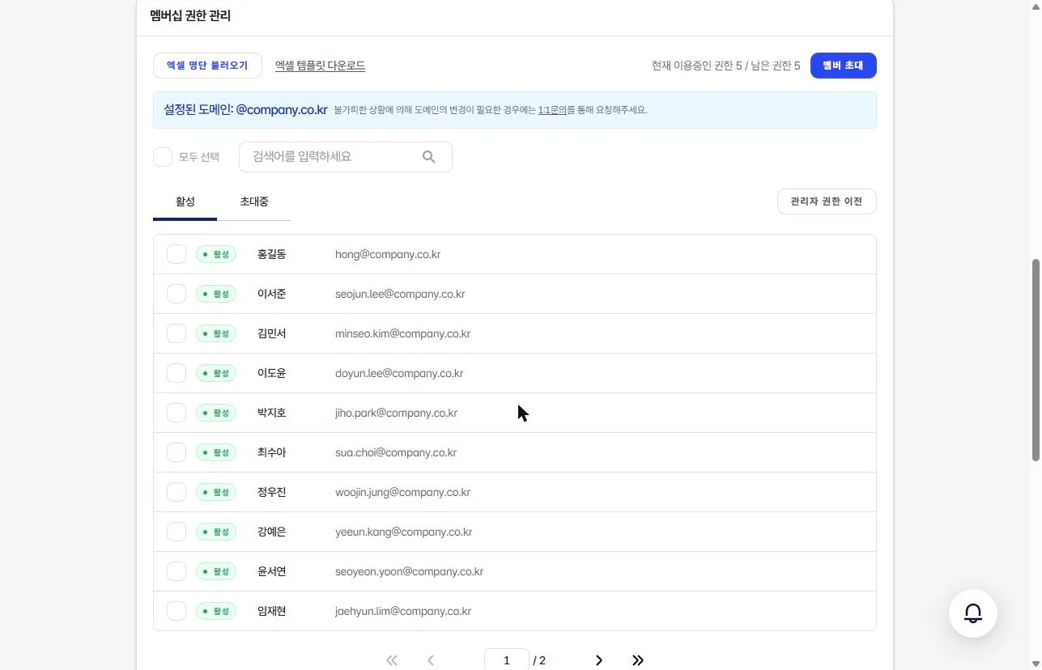
Task: Click the member name 임재현
Action: point(272,611)
